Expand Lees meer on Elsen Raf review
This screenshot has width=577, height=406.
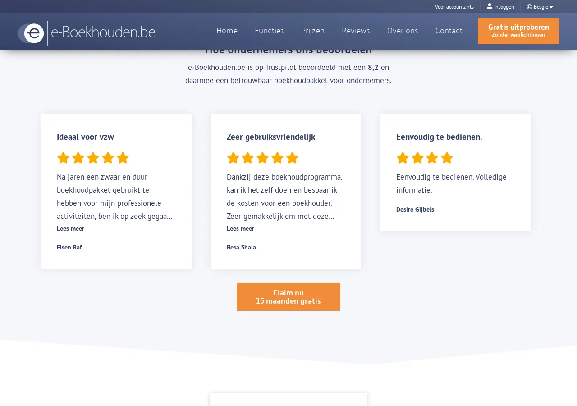(70, 228)
